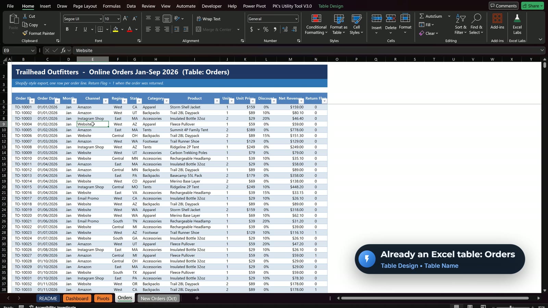Image resolution: width=548 pixels, height=308 pixels.
Task: Open the Clear menu button
Action: [x=428, y=33]
